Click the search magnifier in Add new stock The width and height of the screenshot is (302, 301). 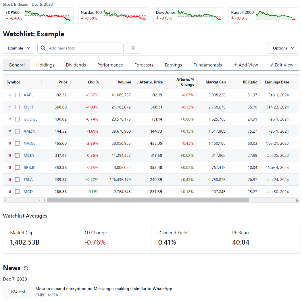(x=43, y=48)
